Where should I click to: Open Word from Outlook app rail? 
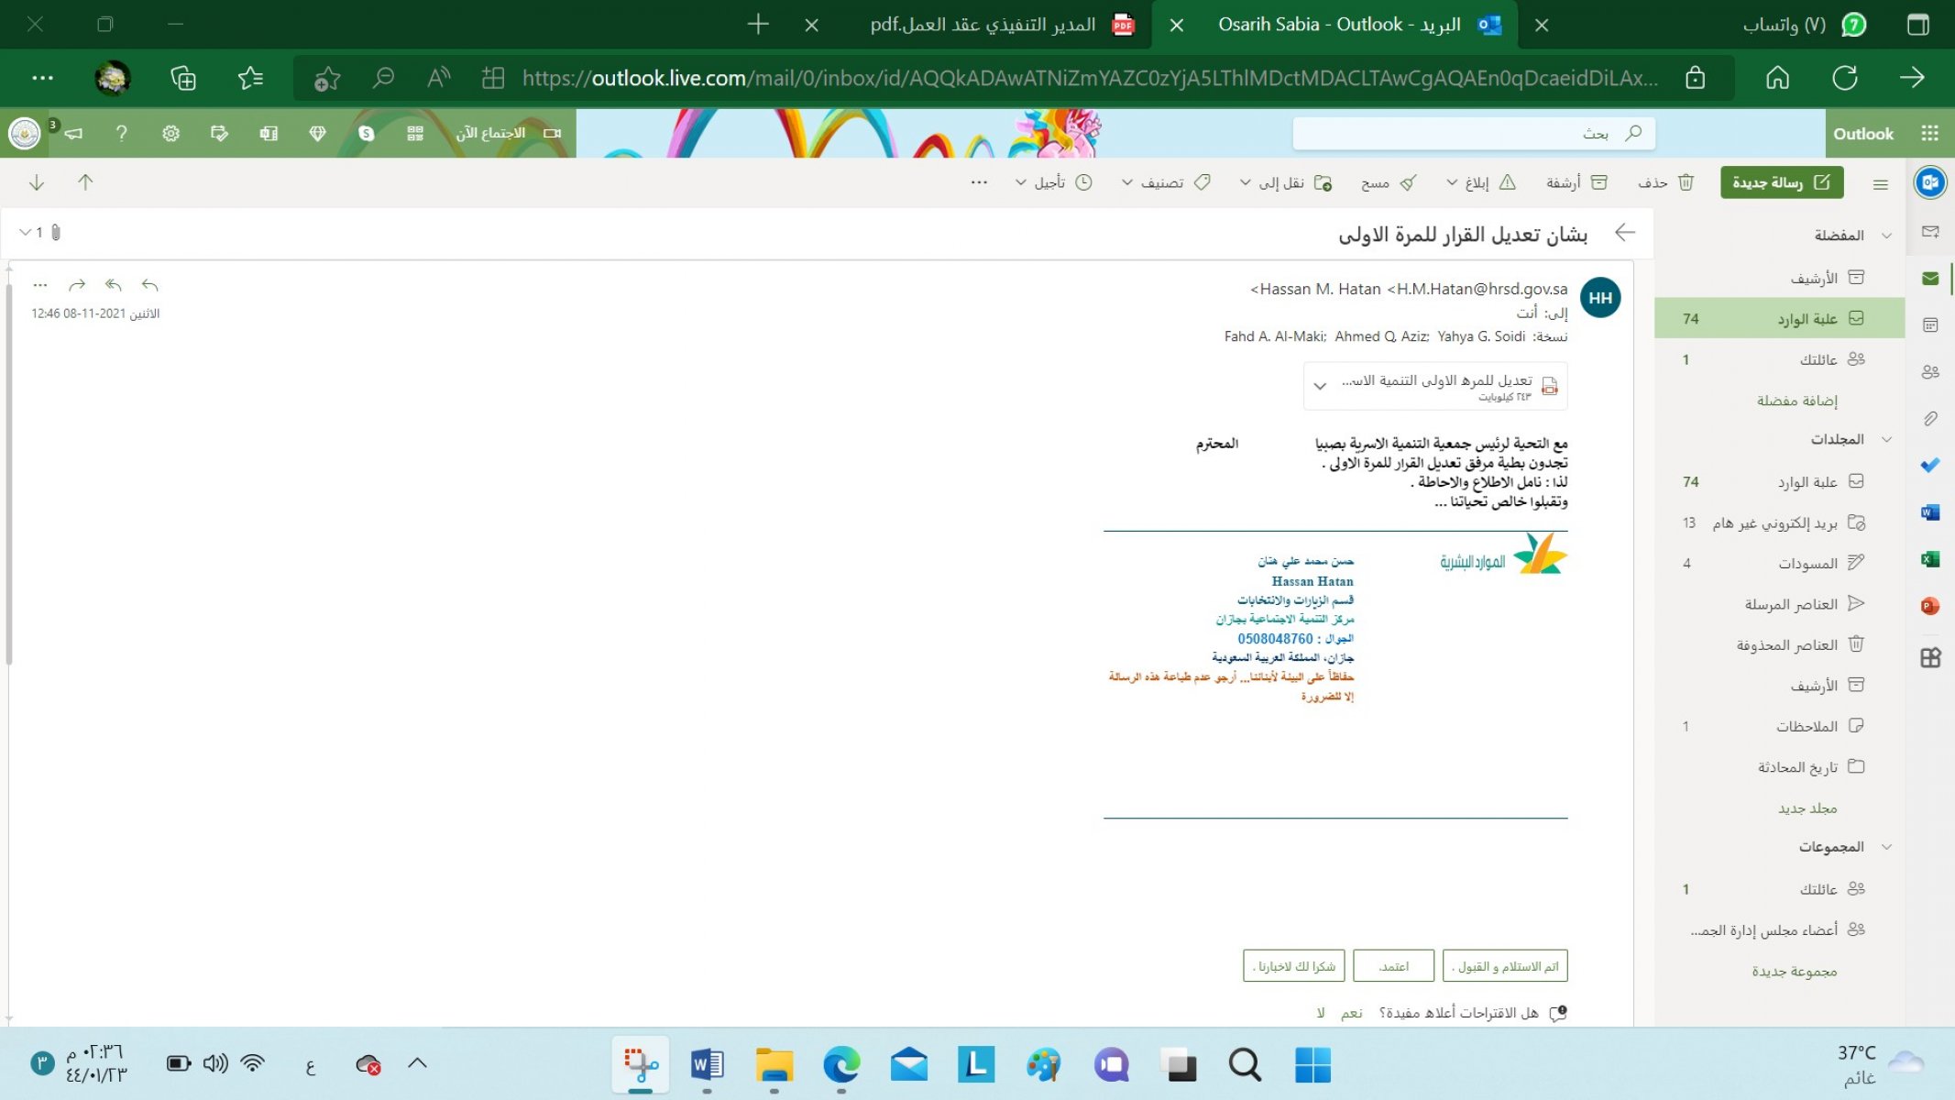tap(1930, 512)
